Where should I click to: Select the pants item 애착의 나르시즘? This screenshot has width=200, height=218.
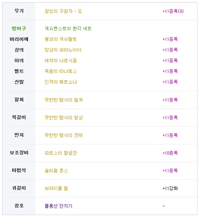pyautogui.click(x=61, y=61)
